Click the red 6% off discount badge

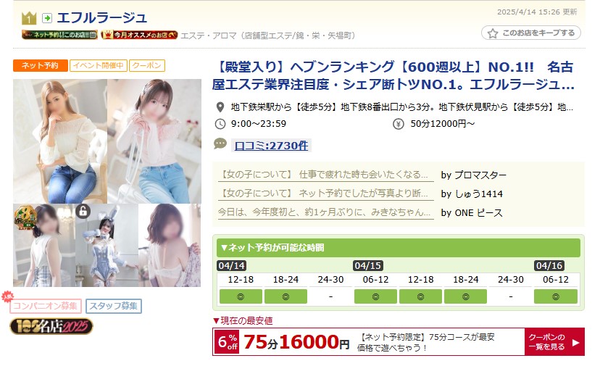coord(228,342)
